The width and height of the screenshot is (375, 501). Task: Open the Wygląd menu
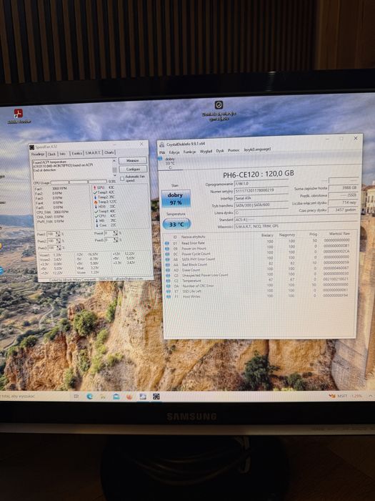pyautogui.click(x=206, y=152)
